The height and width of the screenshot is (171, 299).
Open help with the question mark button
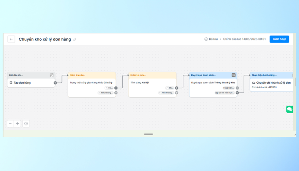[x=26, y=124]
